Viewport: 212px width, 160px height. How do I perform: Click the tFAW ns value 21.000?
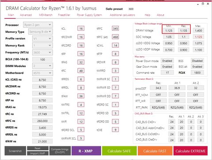click(x=42, y=141)
